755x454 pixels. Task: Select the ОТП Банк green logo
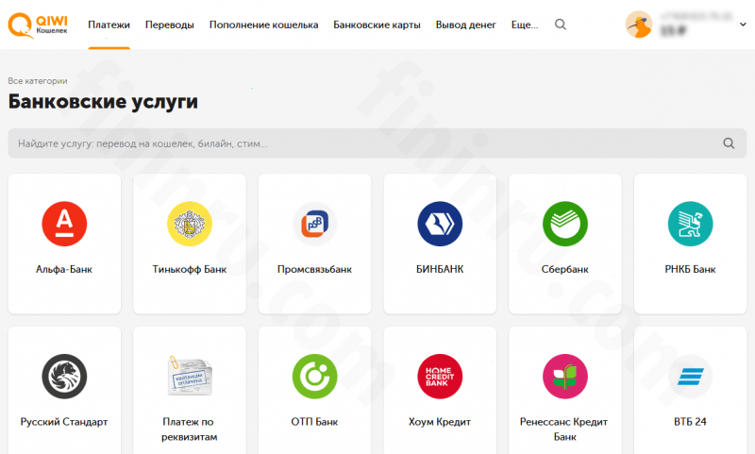click(315, 377)
